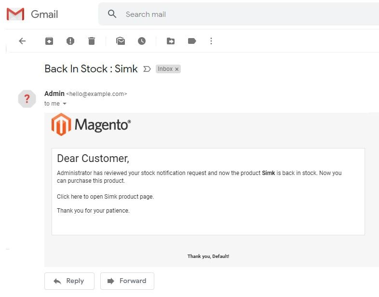Image resolution: width=379 pixels, height=297 pixels.
Task: Go back to the inbox list
Action: pos(22,41)
